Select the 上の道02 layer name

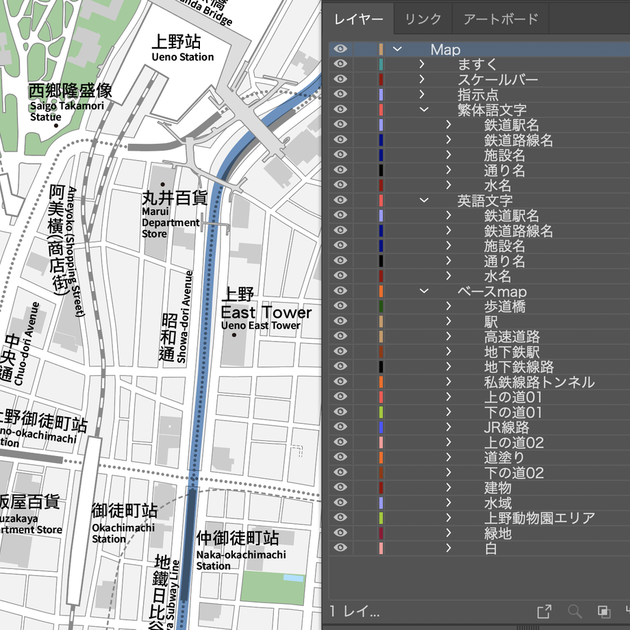514,442
